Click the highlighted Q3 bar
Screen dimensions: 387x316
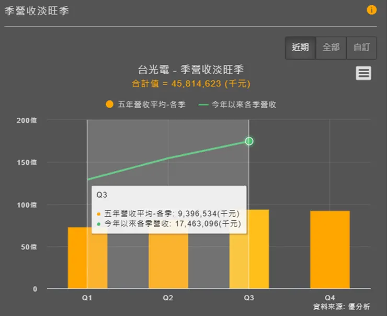249,249
